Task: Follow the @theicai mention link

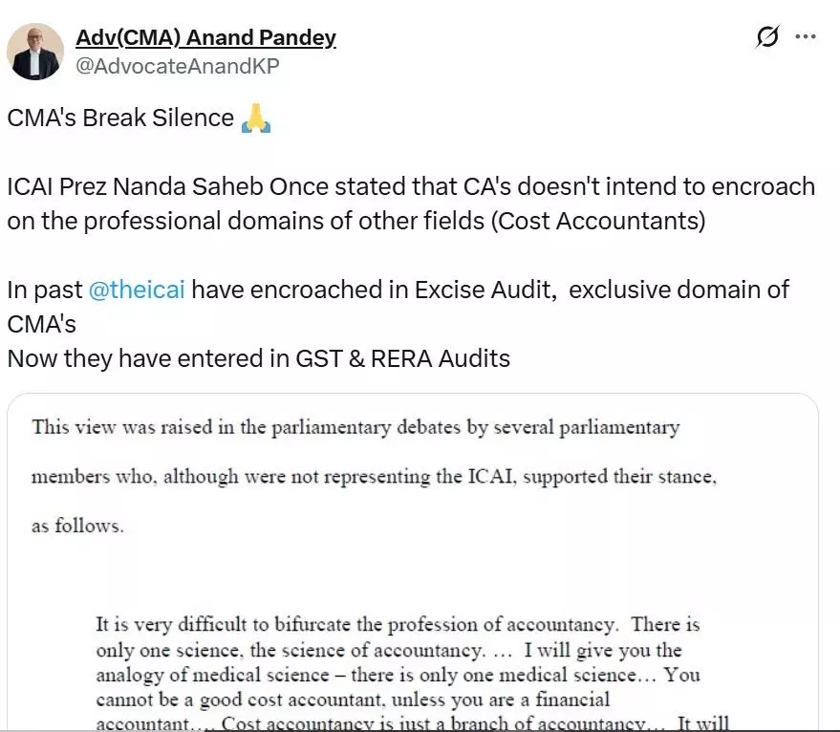Action: tap(137, 290)
